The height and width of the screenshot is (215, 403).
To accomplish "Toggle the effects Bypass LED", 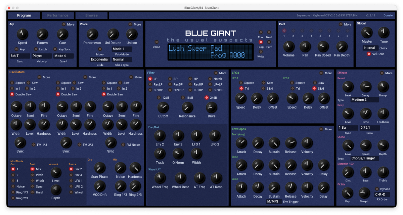I will (377, 189).
